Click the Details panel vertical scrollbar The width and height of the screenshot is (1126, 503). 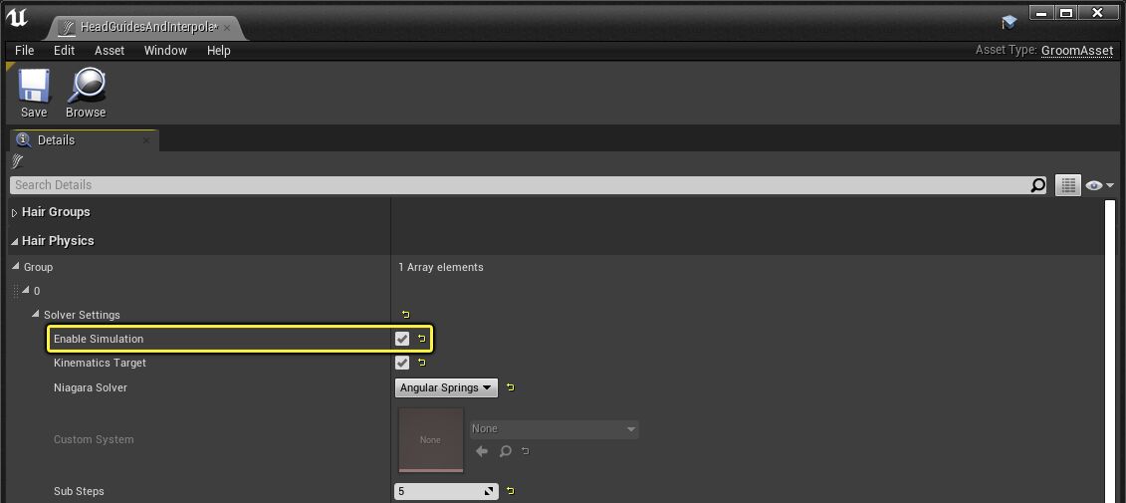[x=1112, y=352]
